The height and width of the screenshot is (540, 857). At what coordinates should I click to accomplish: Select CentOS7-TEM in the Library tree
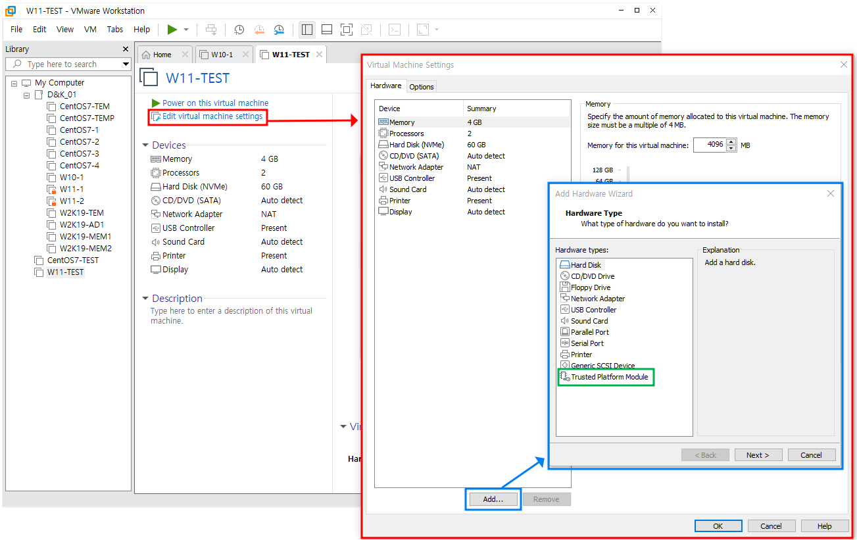pos(85,107)
